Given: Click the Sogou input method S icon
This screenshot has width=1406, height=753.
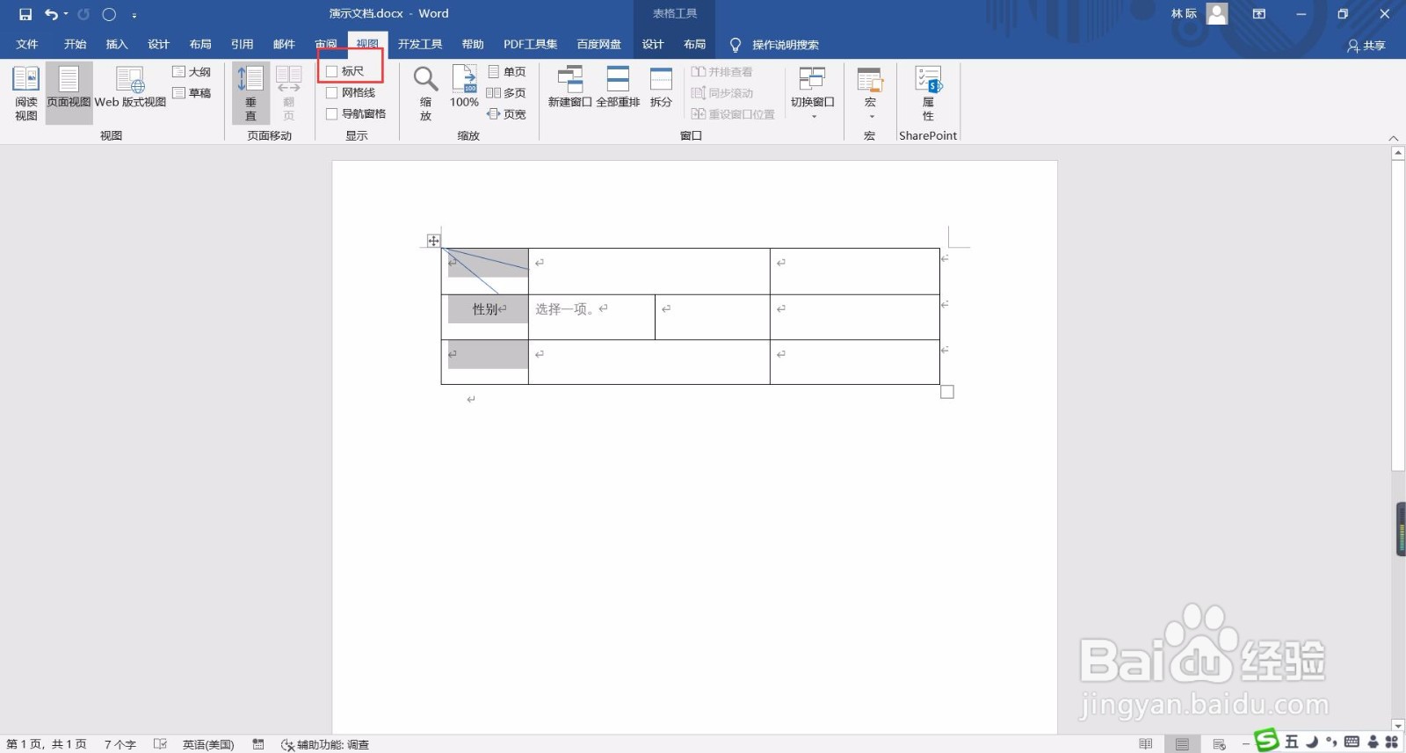Looking at the screenshot, I should 1267,741.
